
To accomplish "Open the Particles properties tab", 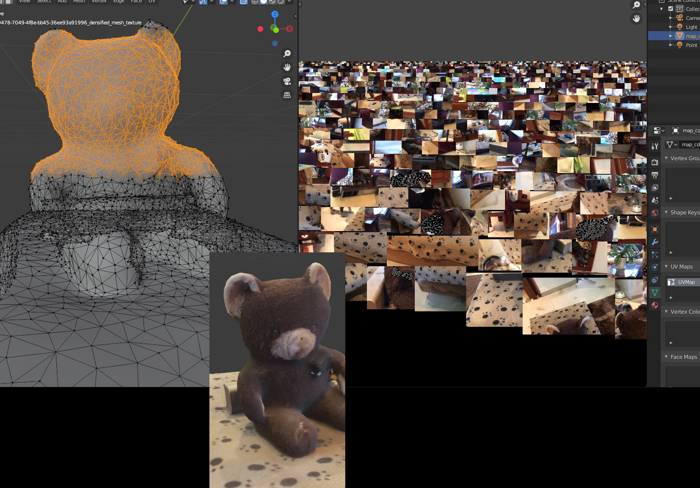I will tap(655, 255).
